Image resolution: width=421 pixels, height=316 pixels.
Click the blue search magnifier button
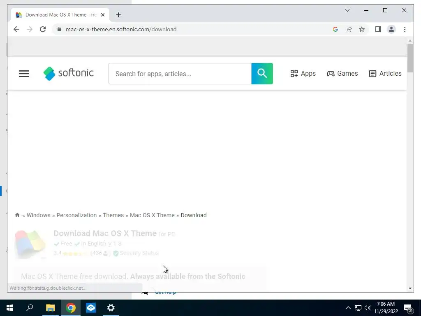click(262, 74)
